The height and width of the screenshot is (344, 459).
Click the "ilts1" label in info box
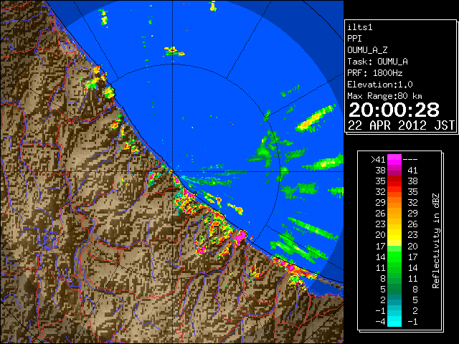360,27
